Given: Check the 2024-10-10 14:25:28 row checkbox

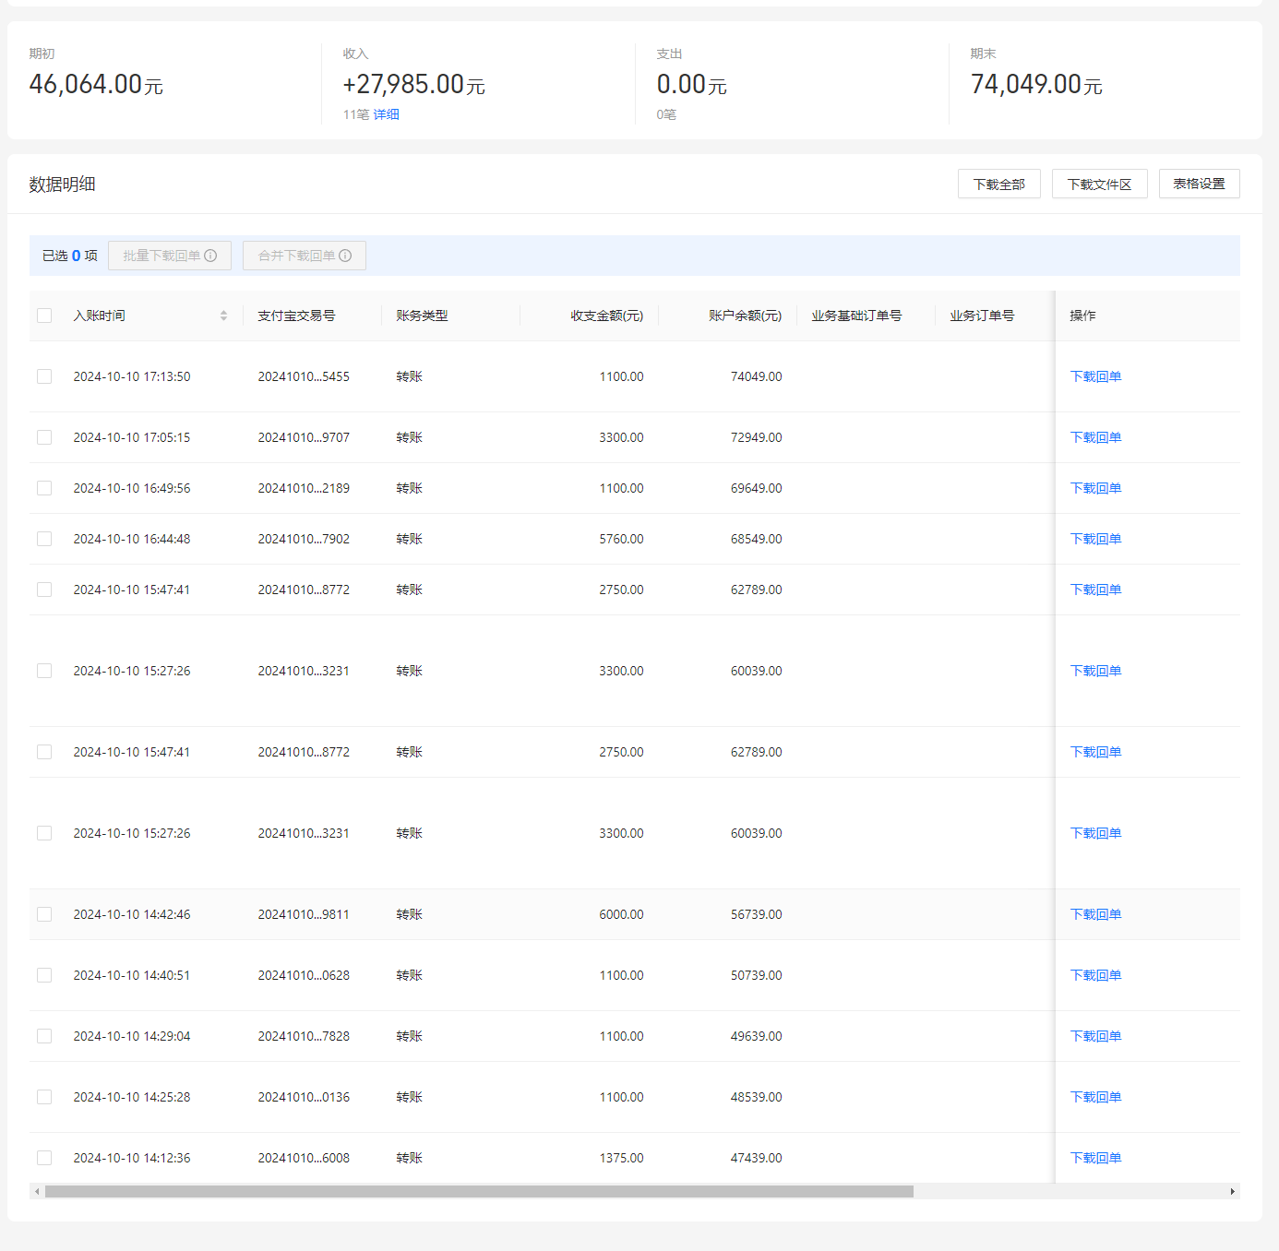Looking at the screenshot, I should (x=44, y=1097).
